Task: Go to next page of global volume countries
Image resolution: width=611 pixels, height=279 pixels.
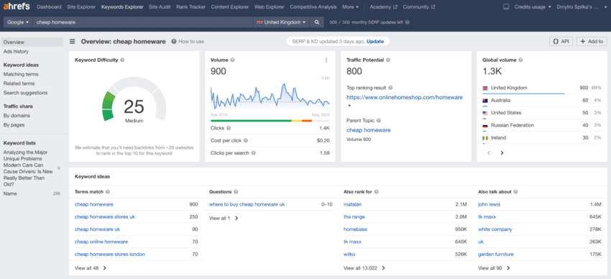Action: [x=502, y=153]
